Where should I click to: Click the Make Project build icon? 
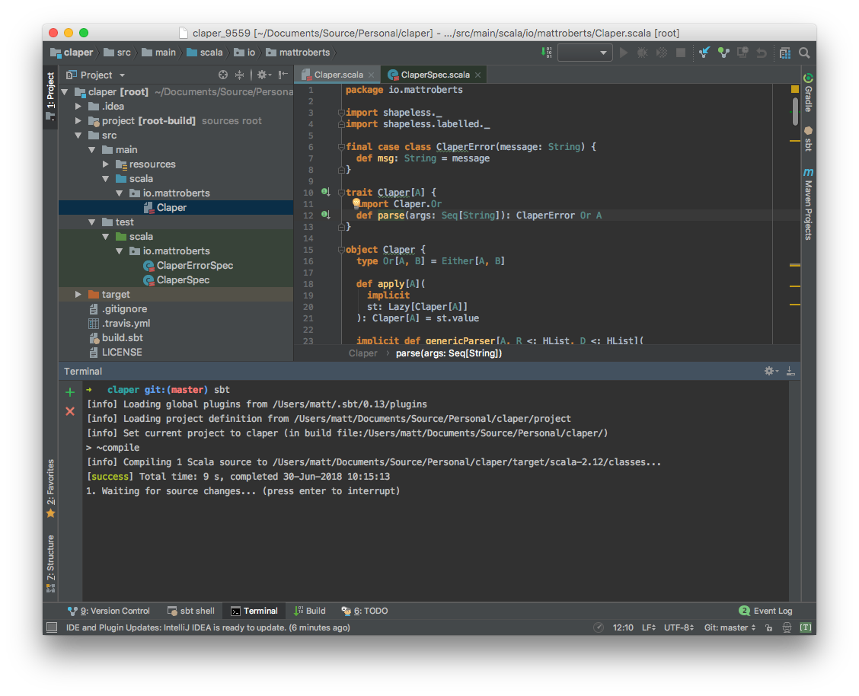[546, 53]
